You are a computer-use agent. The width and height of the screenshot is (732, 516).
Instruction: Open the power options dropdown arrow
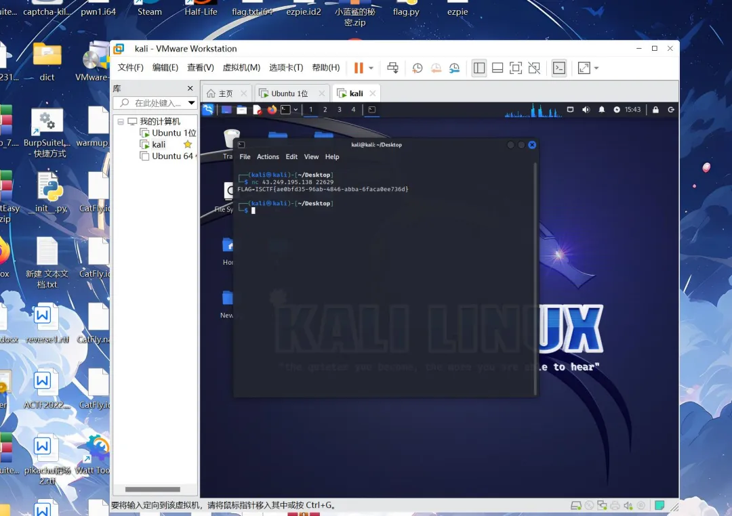[x=371, y=68]
